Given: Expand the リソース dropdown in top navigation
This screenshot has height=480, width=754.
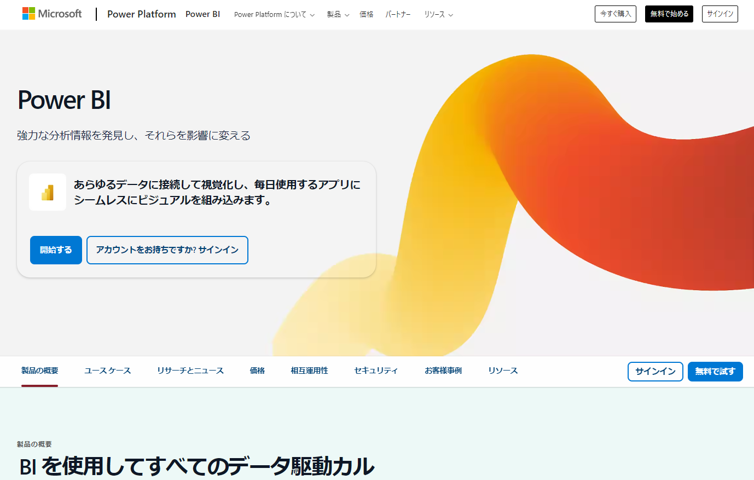Looking at the screenshot, I should [x=439, y=15].
